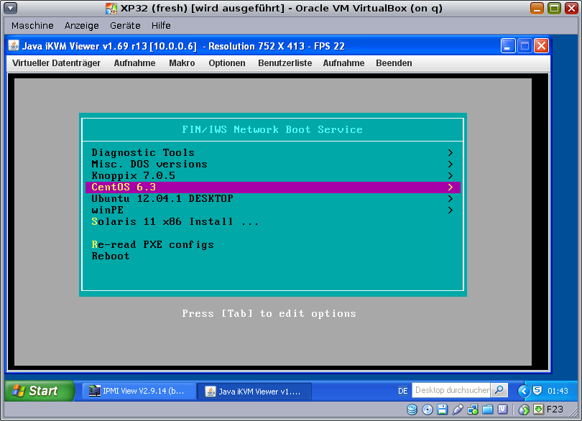Open the Benutzerliste menu
582x421 pixels.
pos(285,63)
